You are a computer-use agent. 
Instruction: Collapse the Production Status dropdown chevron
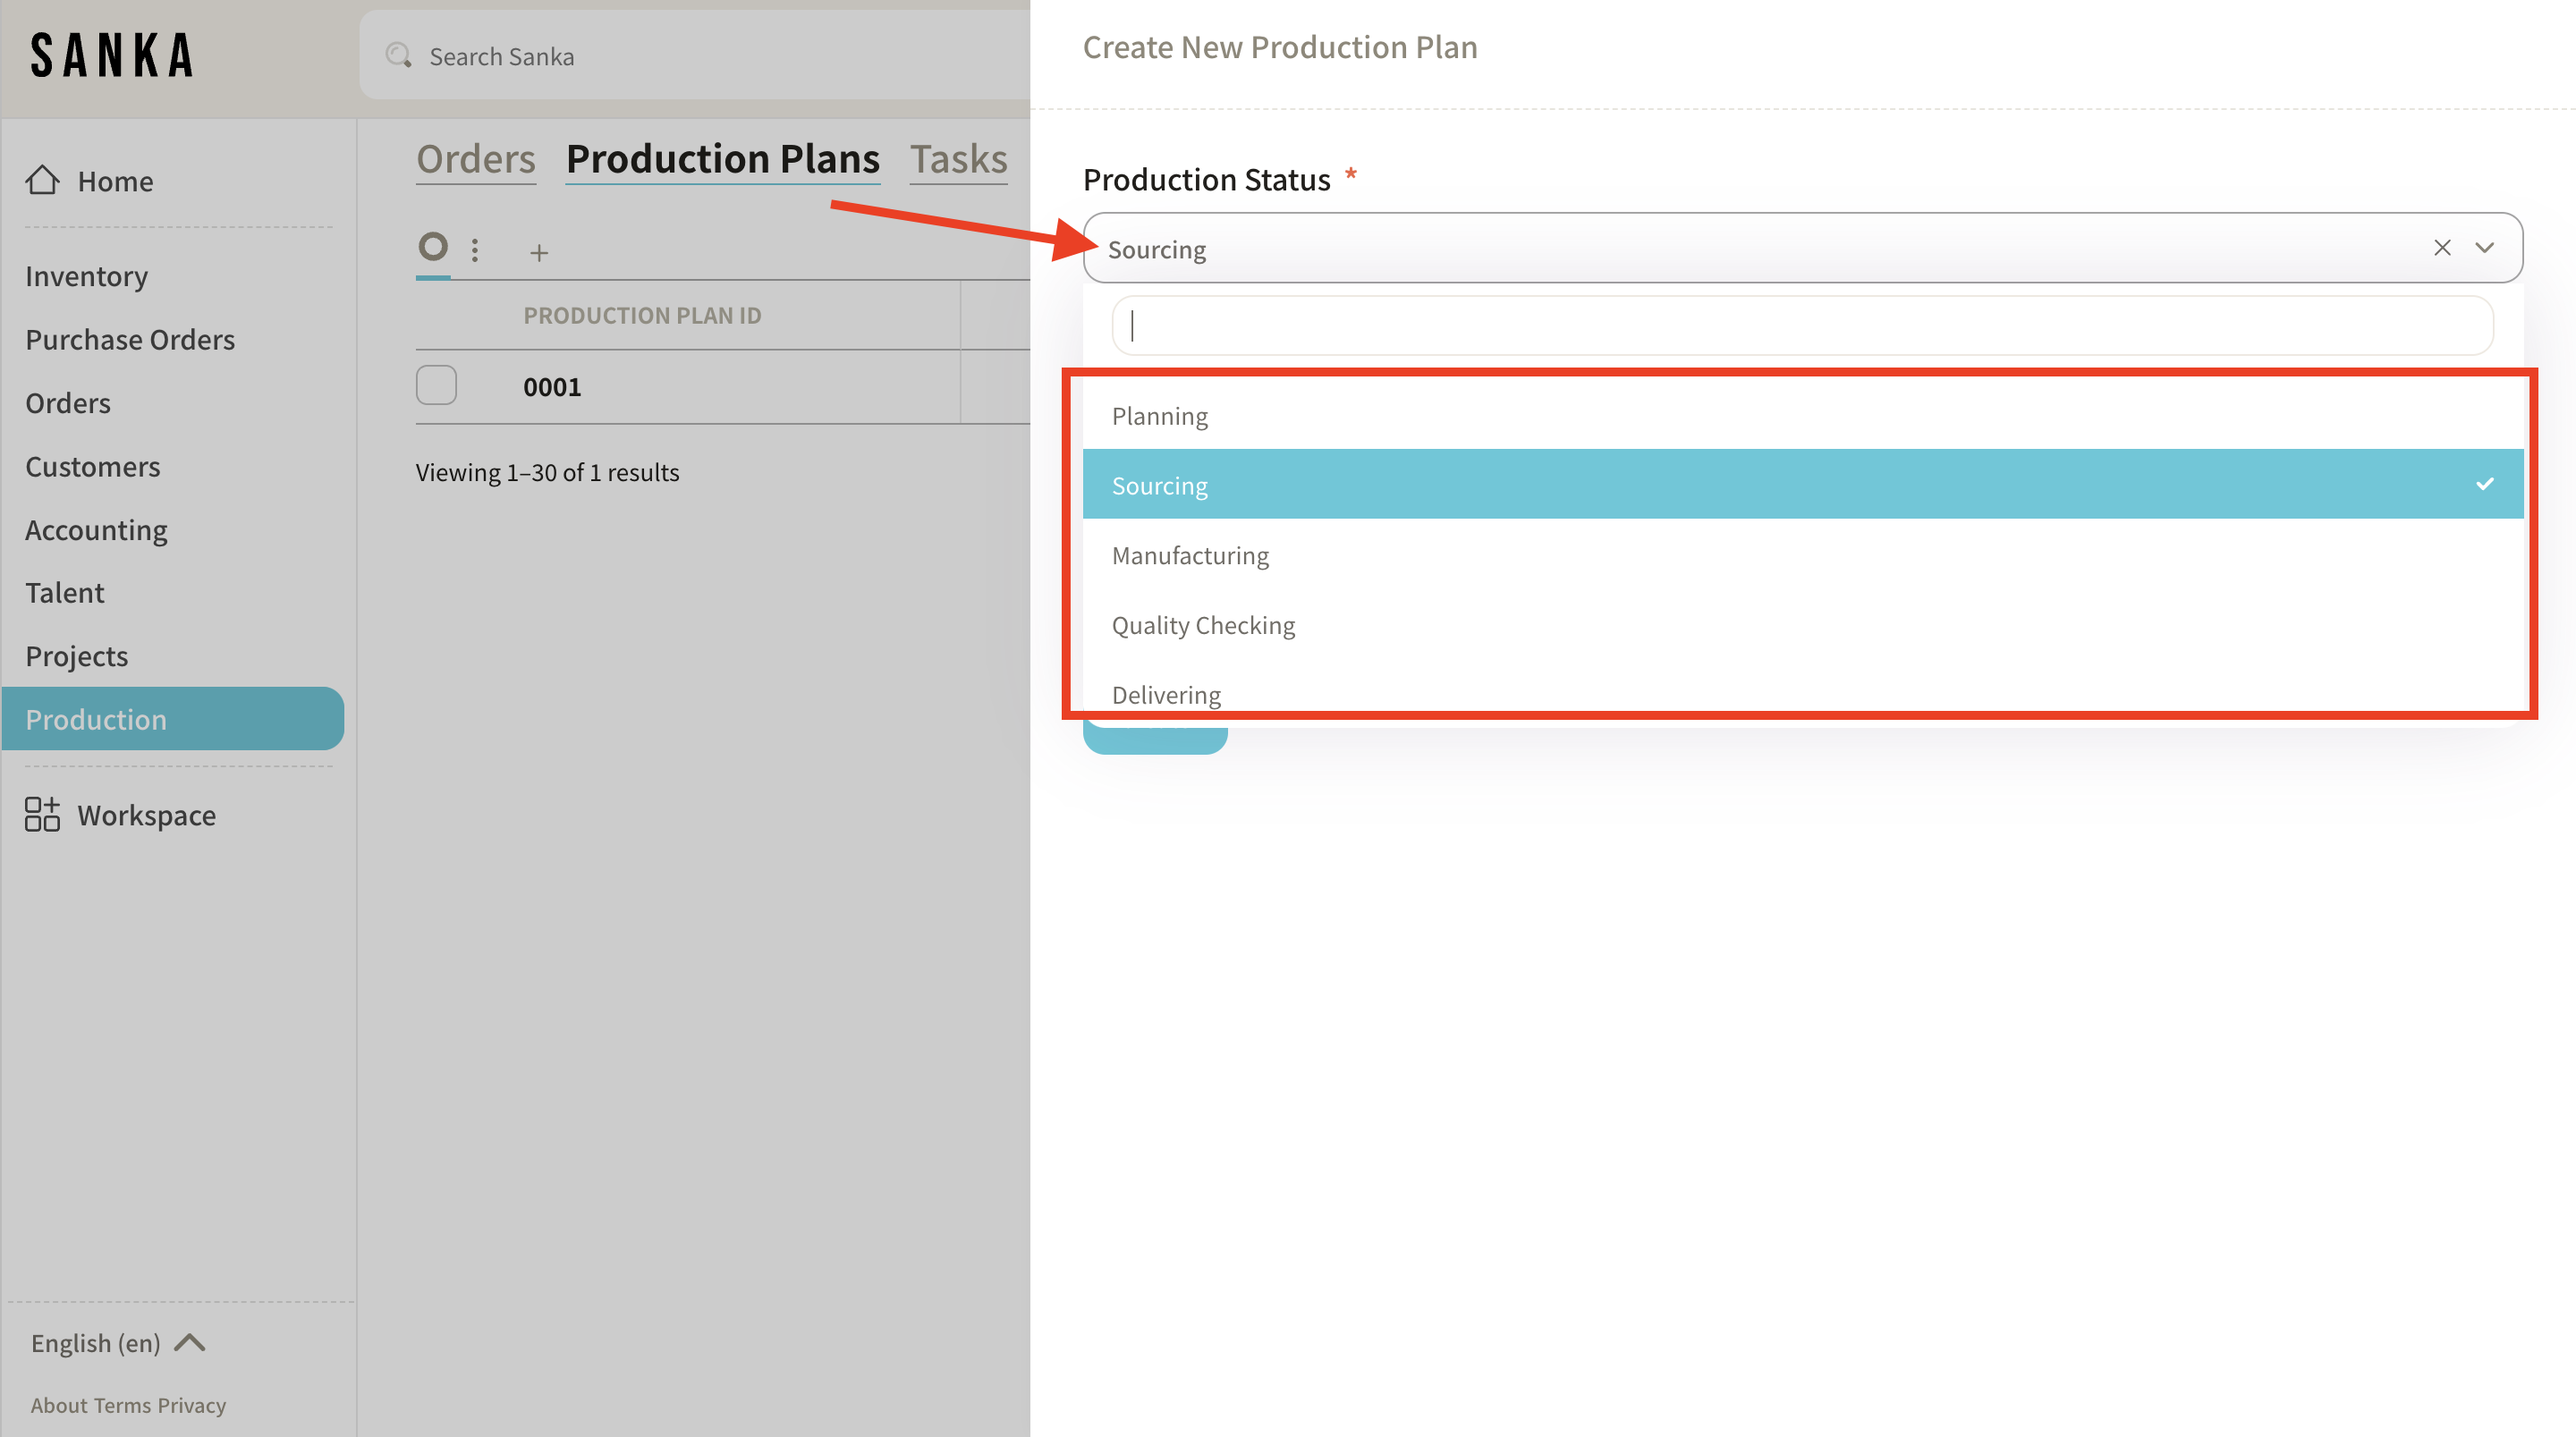pos(2484,248)
